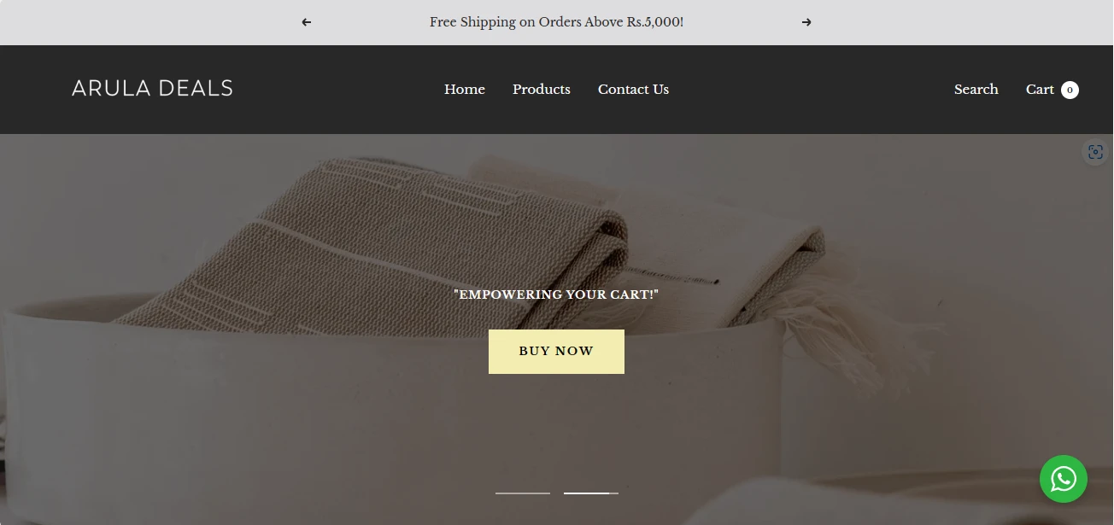1114x525 pixels.
Task: Click the cart item count badge
Action: (x=1070, y=90)
